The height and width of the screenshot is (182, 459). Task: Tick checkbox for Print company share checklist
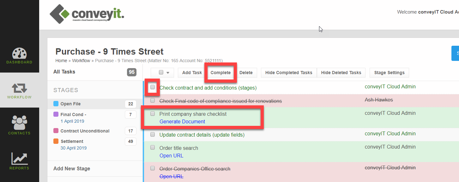pos(153,114)
